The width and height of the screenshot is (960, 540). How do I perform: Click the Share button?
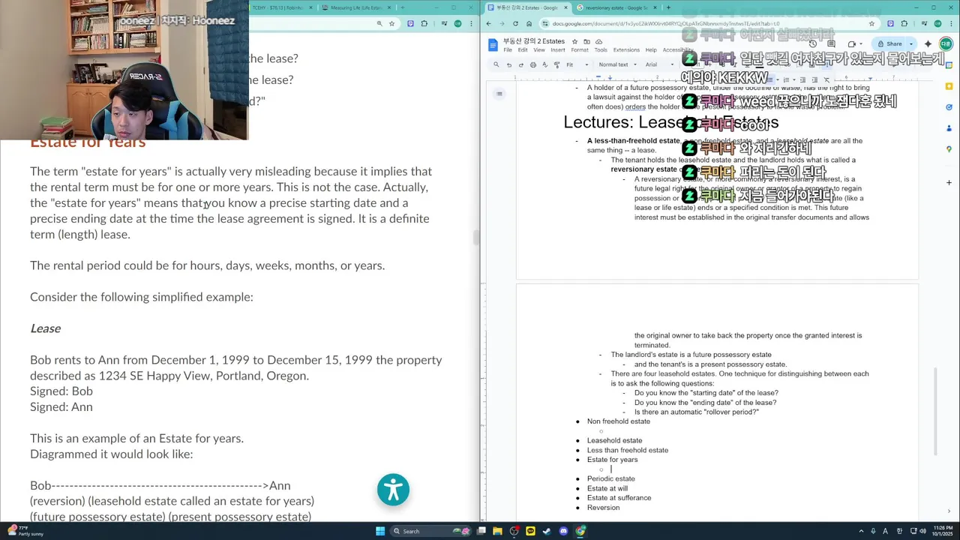890,43
